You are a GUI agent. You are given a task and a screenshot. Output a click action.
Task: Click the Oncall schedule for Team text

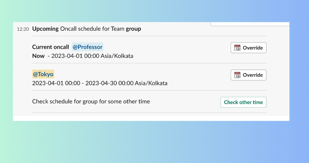92,29
